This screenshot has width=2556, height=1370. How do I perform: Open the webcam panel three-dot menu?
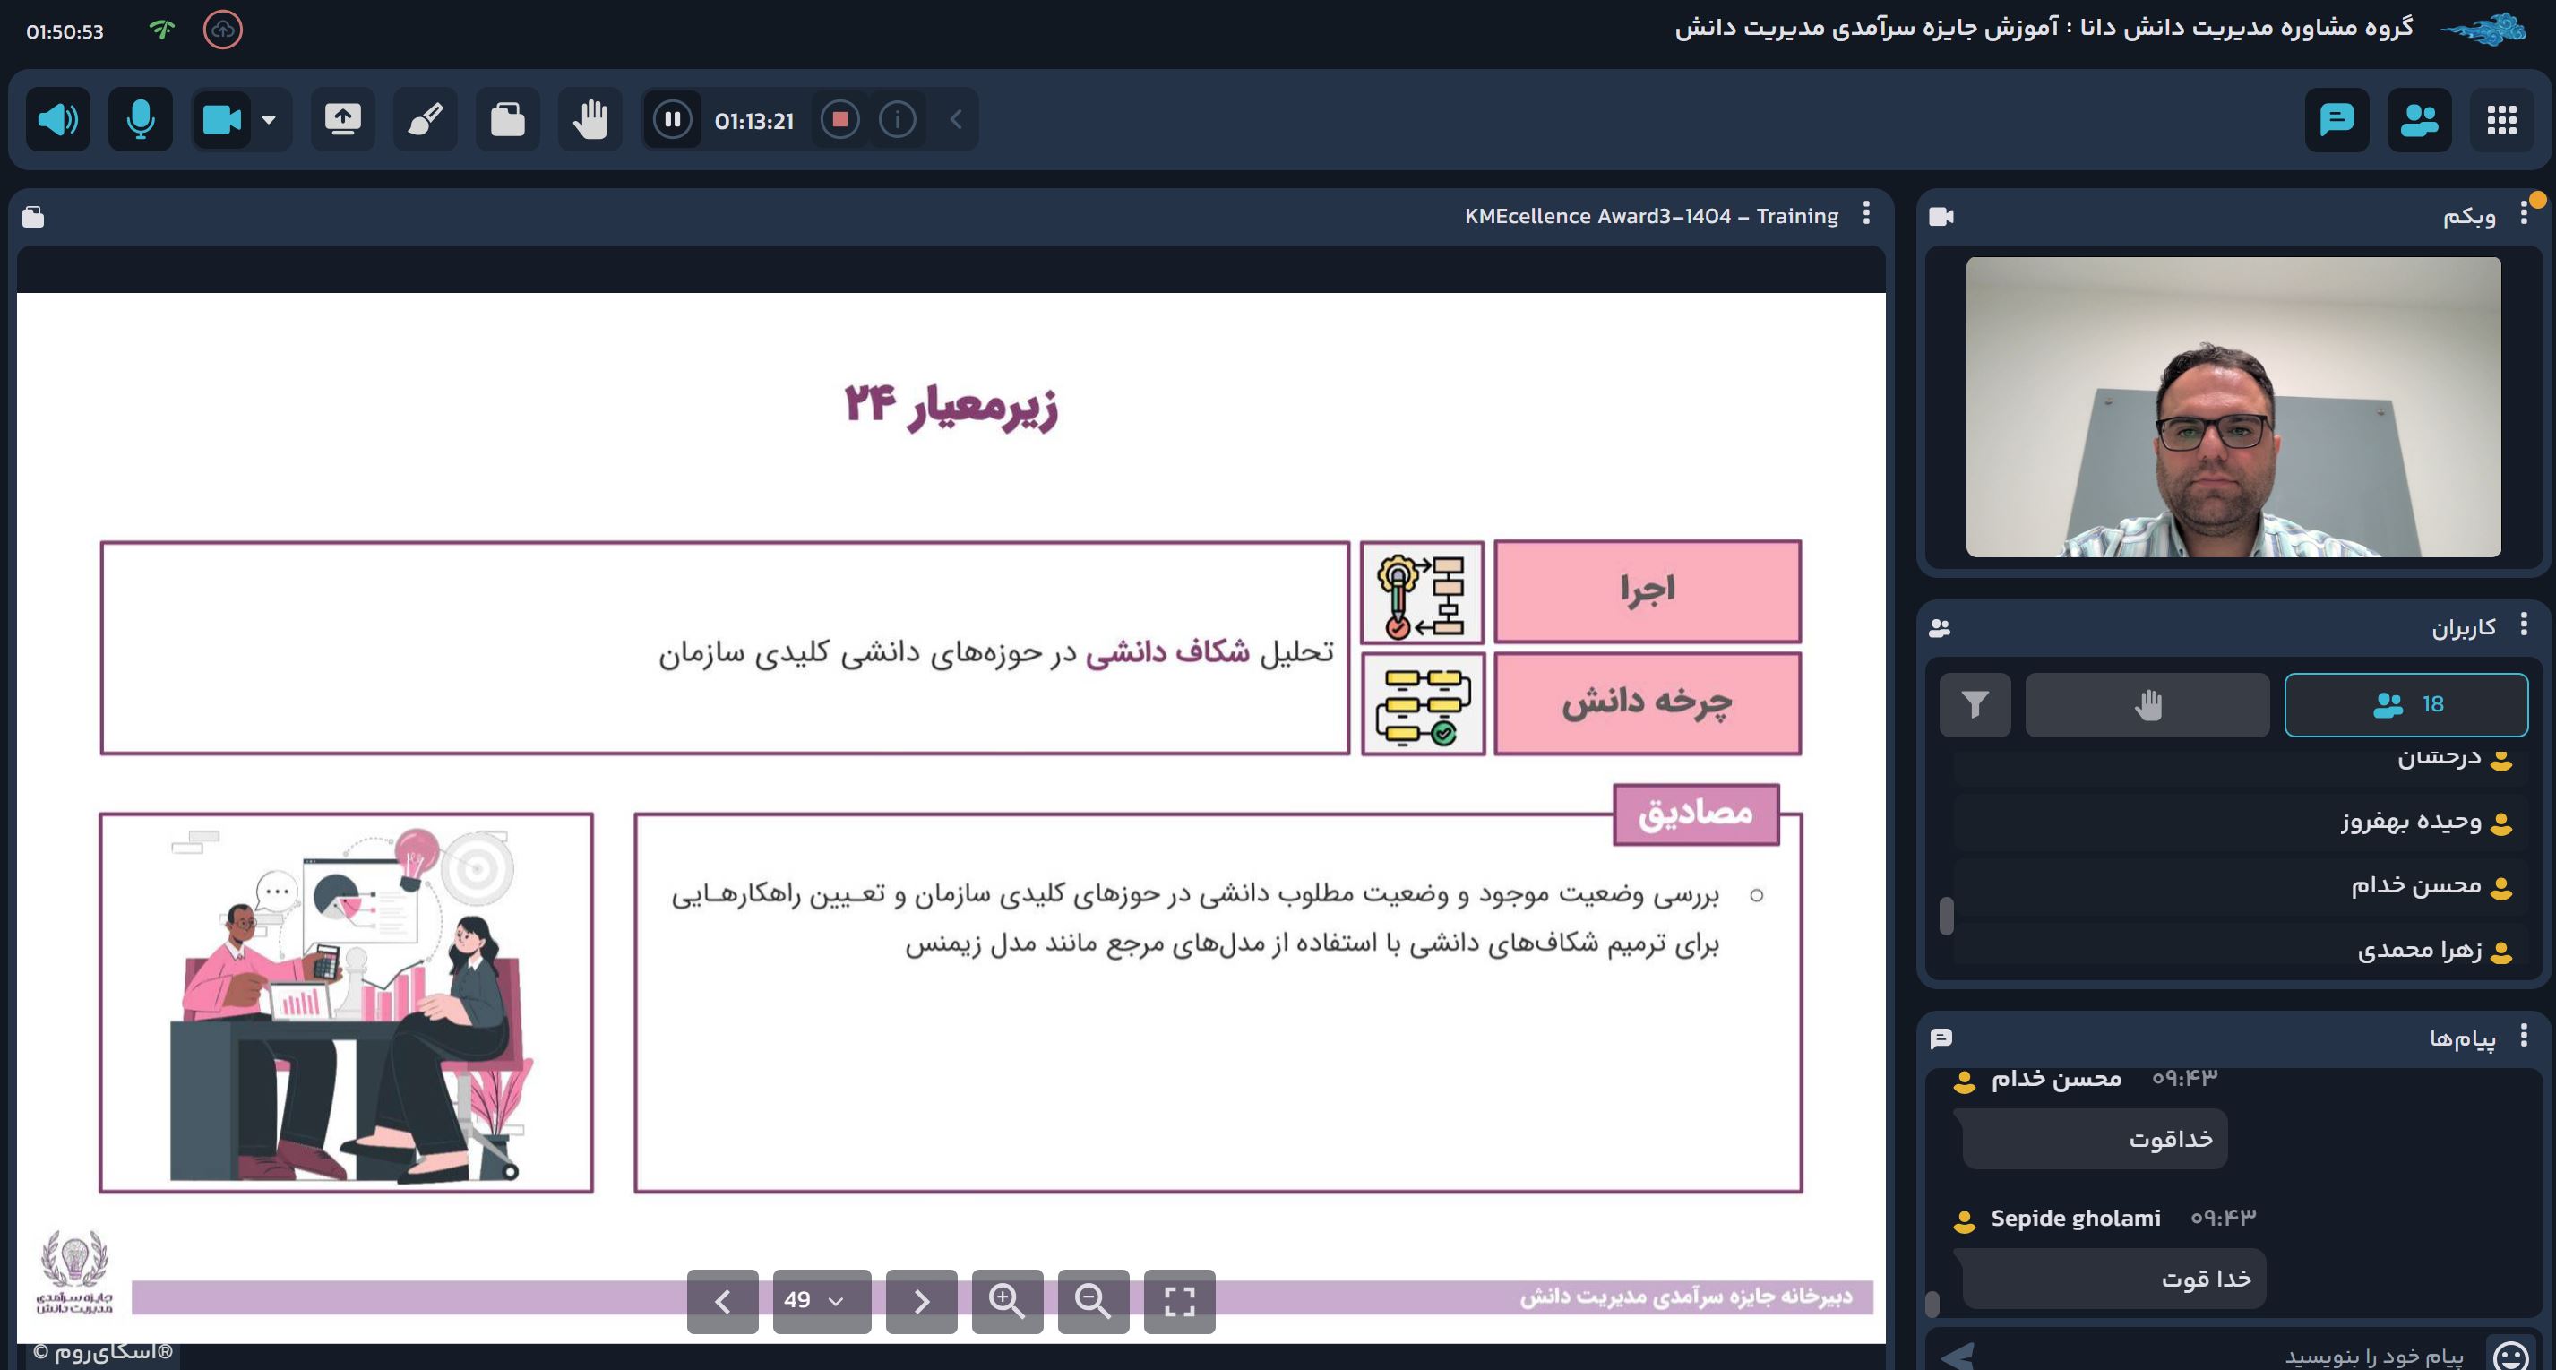click(x=2523, y=214)
